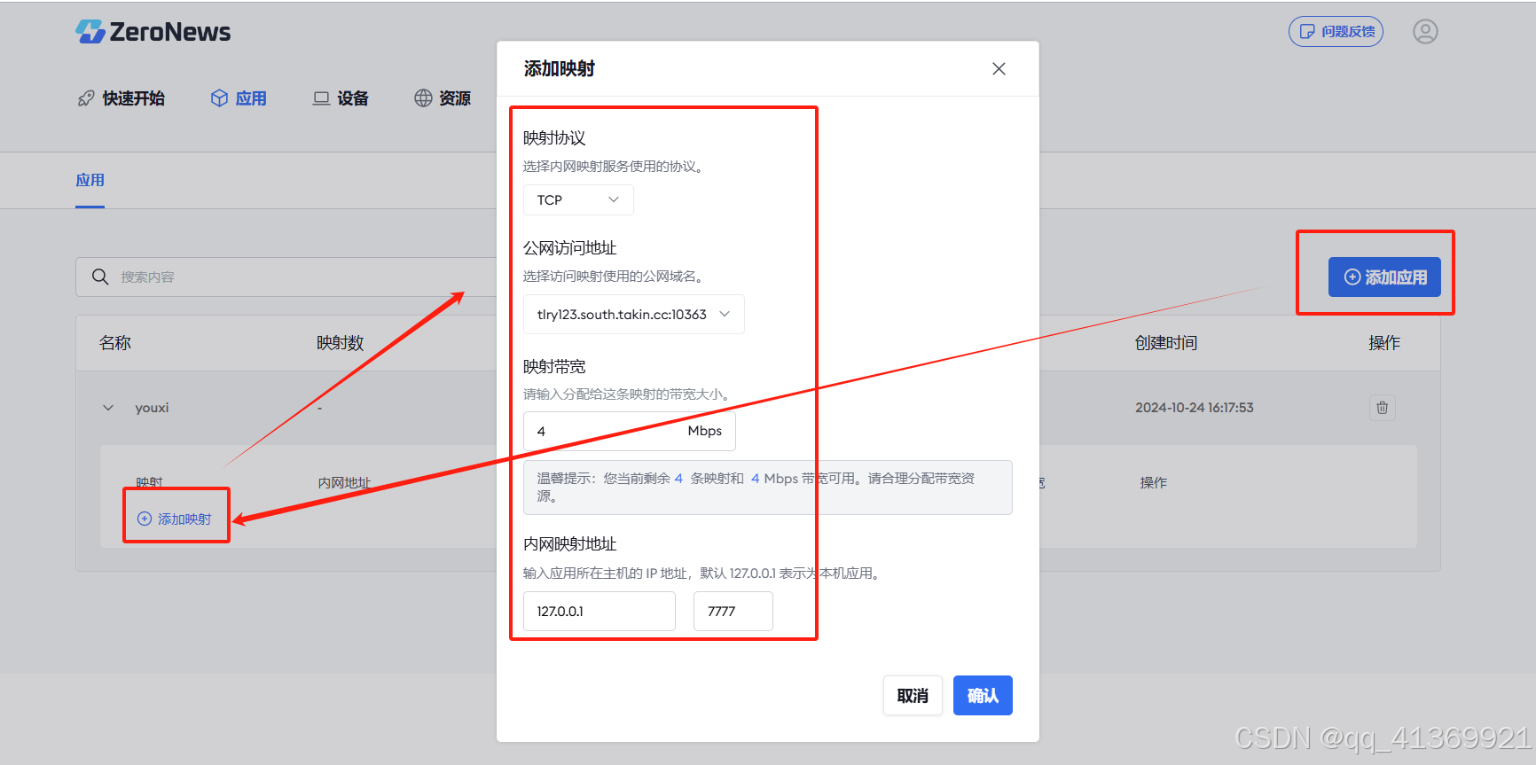1536x765 pixels.
Task: Click the 添加应用 button
Action: tap(1384, 277)
